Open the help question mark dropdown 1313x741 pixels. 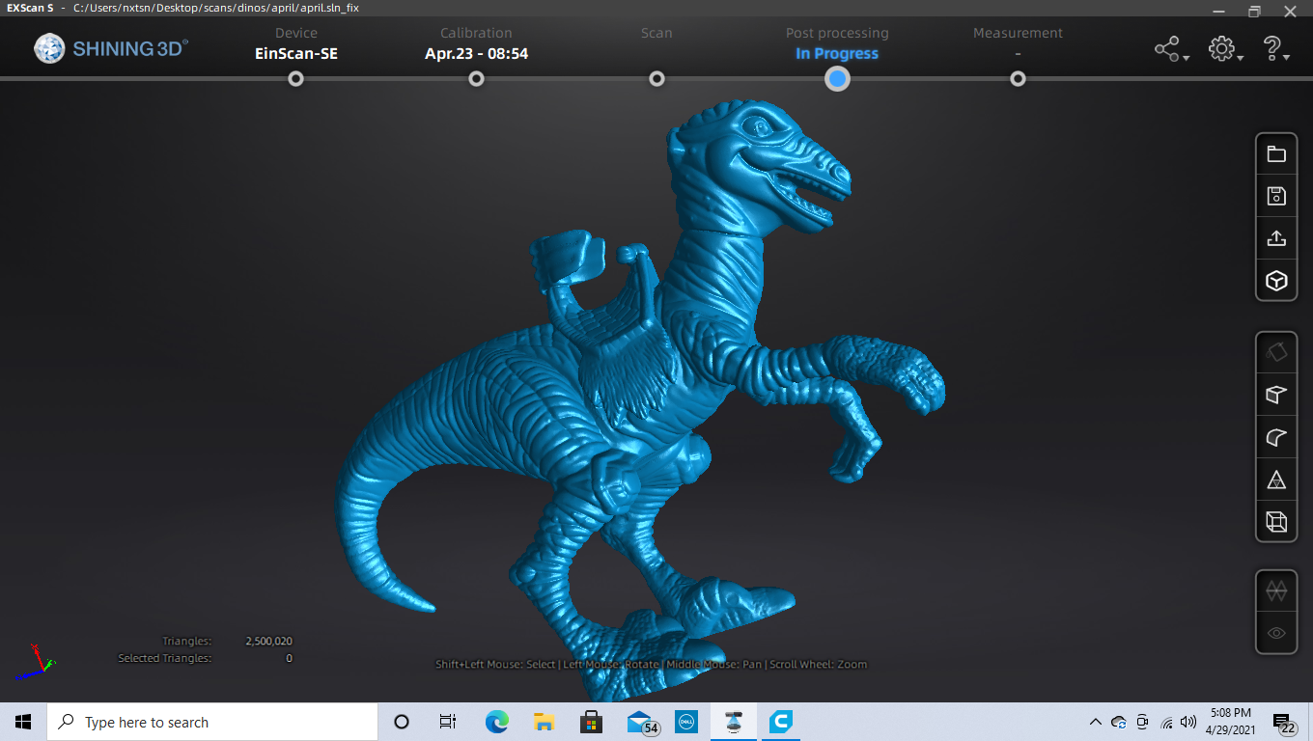point(1276,49)
